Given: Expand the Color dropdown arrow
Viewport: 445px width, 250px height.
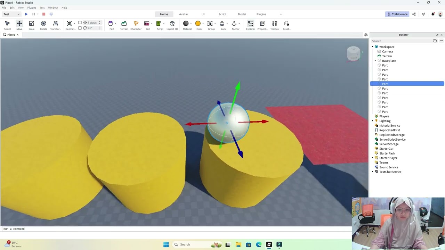Looking at the screenshot, I should click(x=203, y=24).
